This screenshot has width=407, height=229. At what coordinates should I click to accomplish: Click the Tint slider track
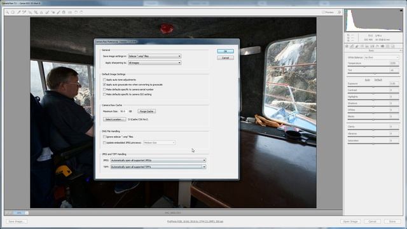[373, 74]
